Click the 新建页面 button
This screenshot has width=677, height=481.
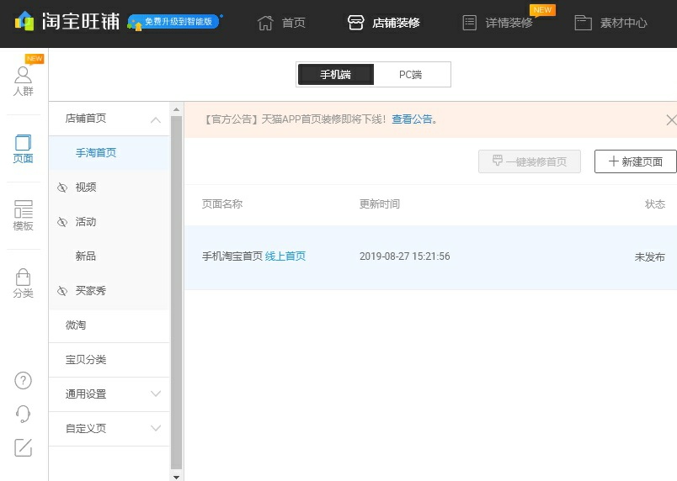[635, 161]
